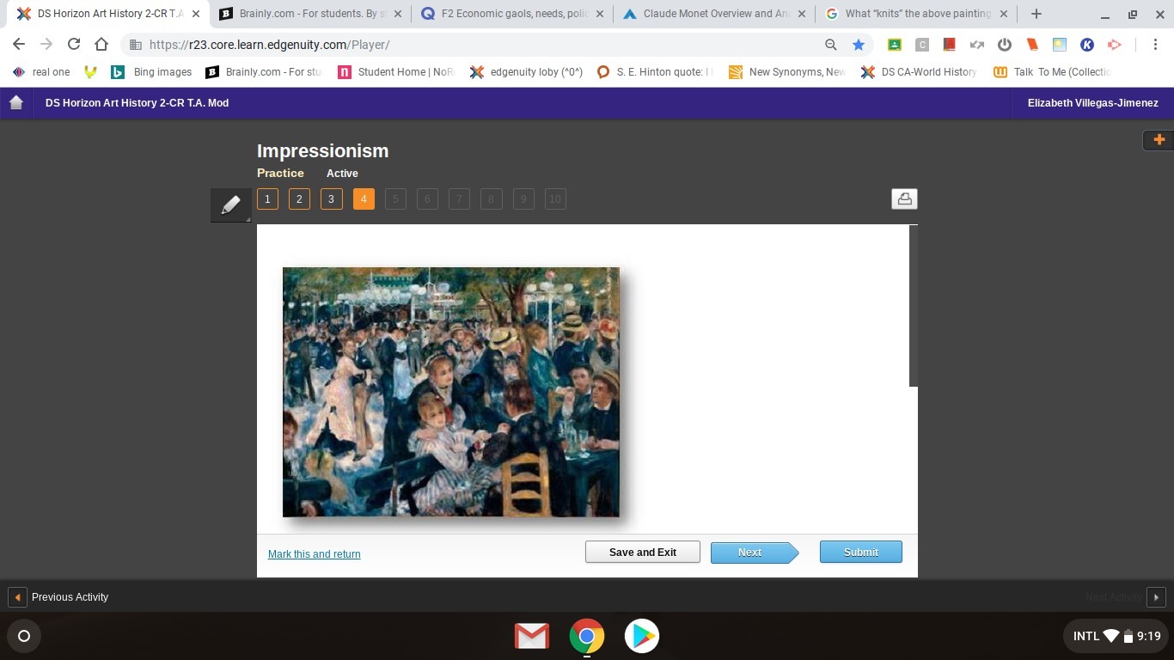1174x660 pixels.
Task: Open the zoom magnifier in address bar
Action: coord(830,45)
